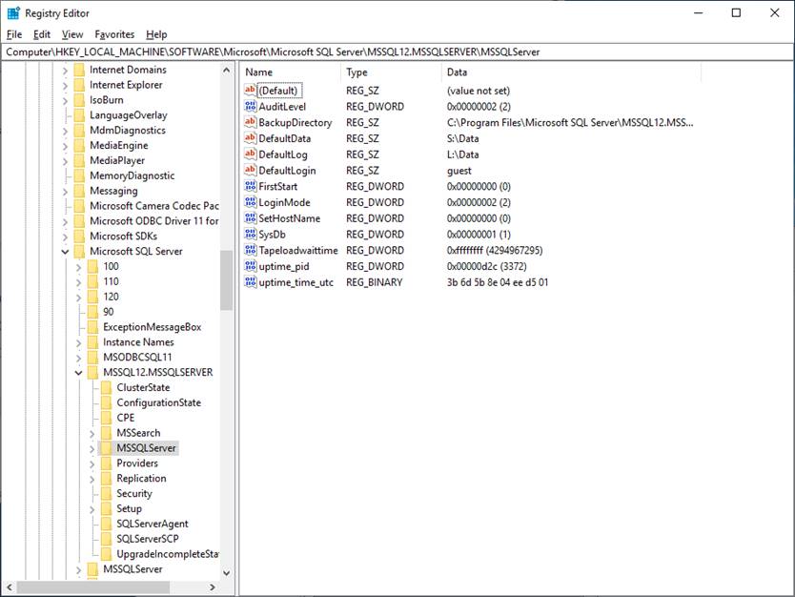
Task: Click the folder icon for MSODBCSQL11
Action: [92, 357]
